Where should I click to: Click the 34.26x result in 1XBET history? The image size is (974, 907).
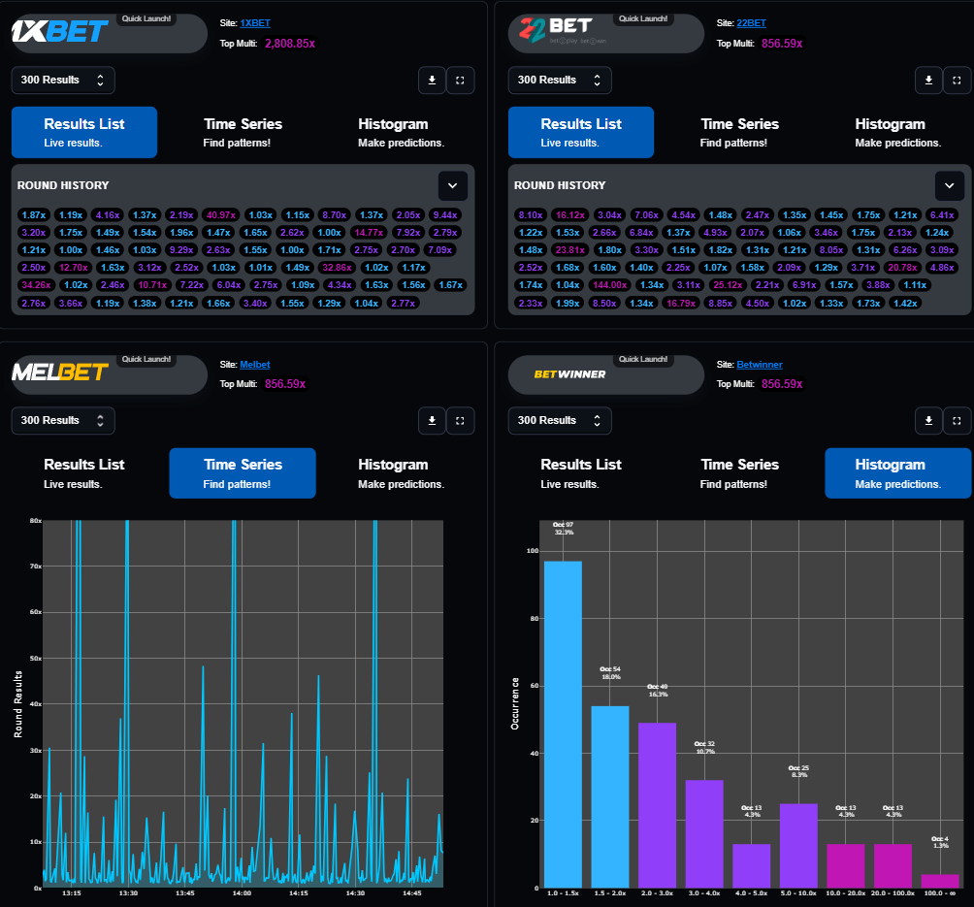coord(36,285)
